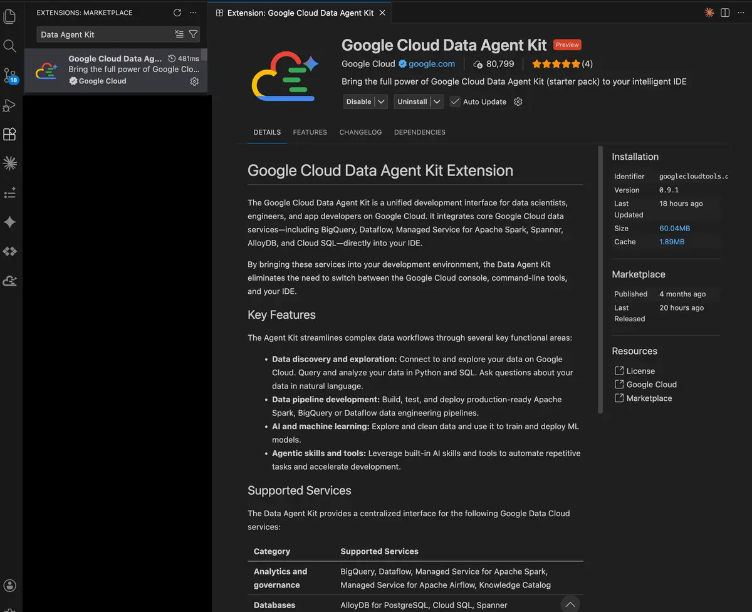
Task: Click the extensions list scrollbar thumb
Action: pos(204,55)
